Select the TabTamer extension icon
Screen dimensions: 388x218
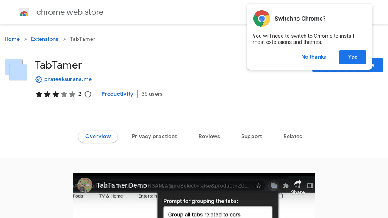click(16, 70)
